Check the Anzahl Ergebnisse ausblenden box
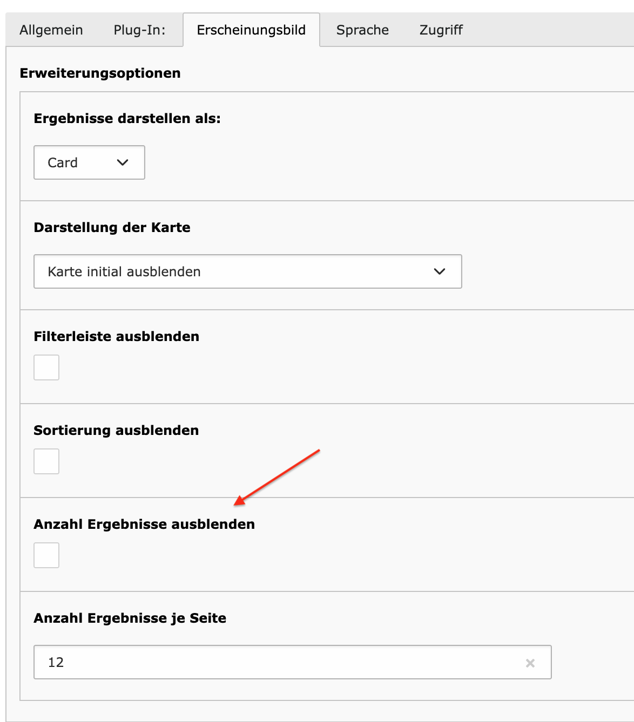 [x=46, y=555]
